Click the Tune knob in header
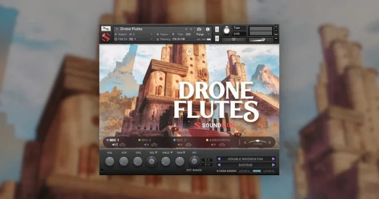Viewport: 379px width, 199px height. click(226, 30)
